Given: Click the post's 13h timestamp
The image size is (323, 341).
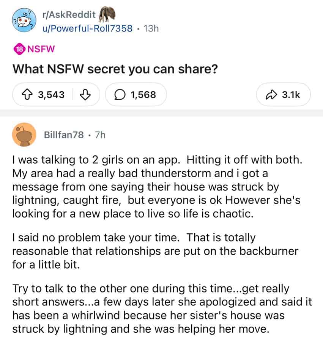Looking at the screenshot, I should tap(150, 29).
